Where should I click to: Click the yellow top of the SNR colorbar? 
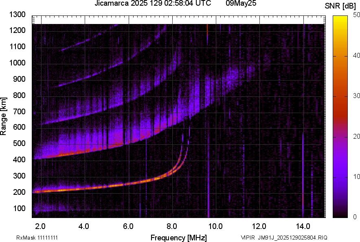click(x=340, y=20)
